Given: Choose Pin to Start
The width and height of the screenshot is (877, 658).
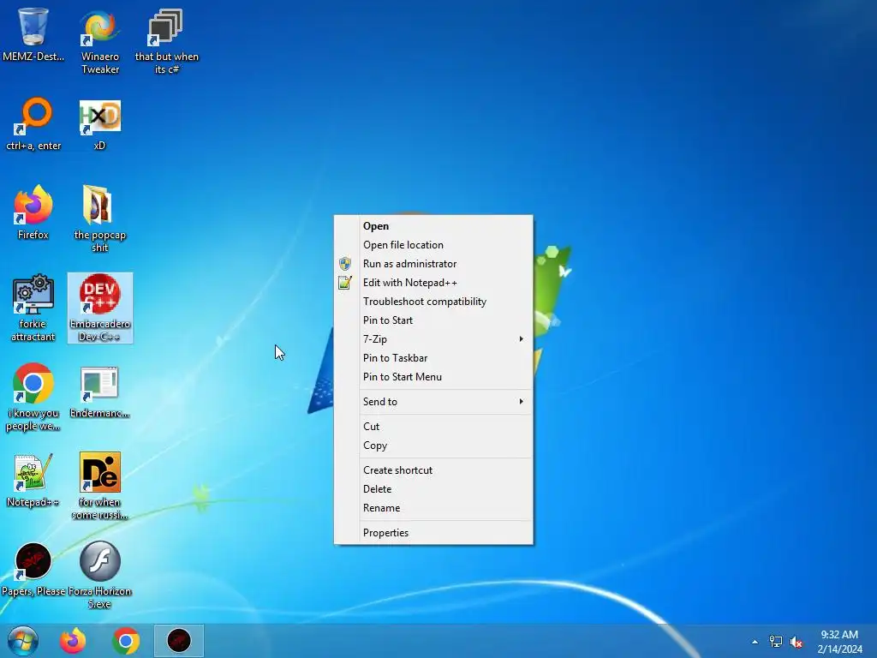Looking at the screenshot, I should 433,320.
